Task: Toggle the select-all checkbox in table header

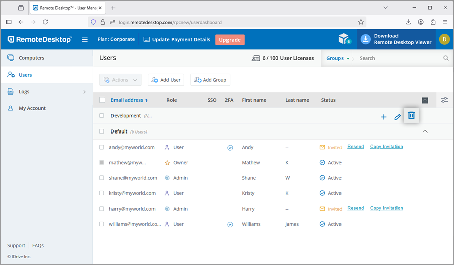Action: pos(102,100)
